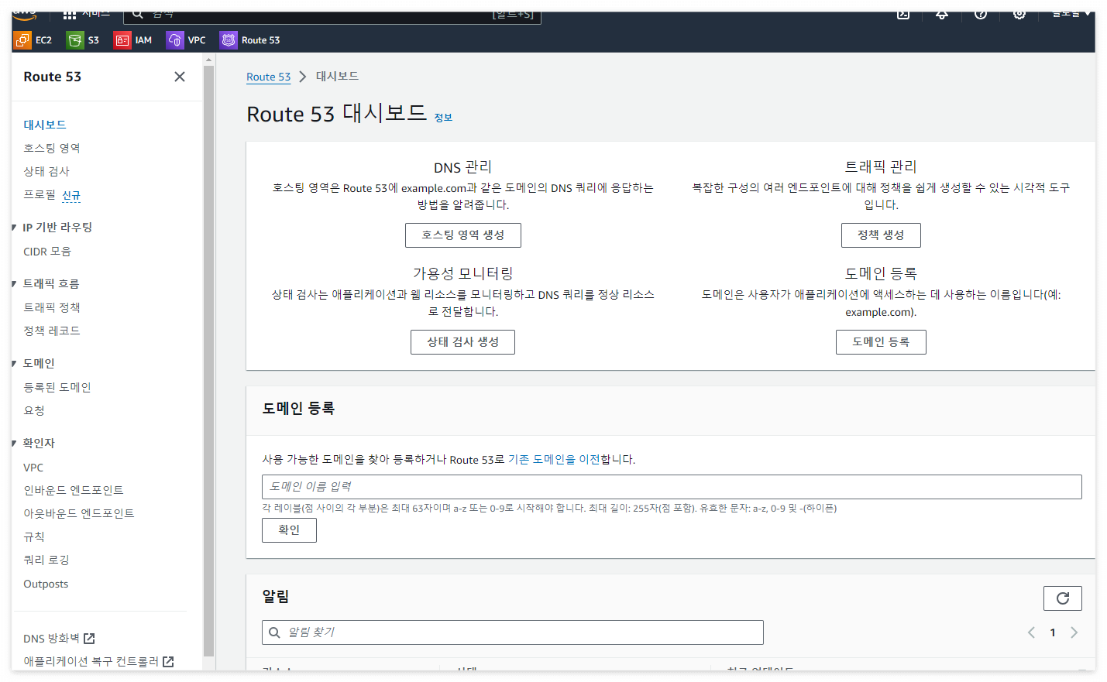
Task: Open the help question mark icon
Action: coord(981,15)
